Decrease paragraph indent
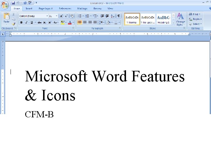The width and height of the screenshot is (211, 158). click(x=102, y=16)
